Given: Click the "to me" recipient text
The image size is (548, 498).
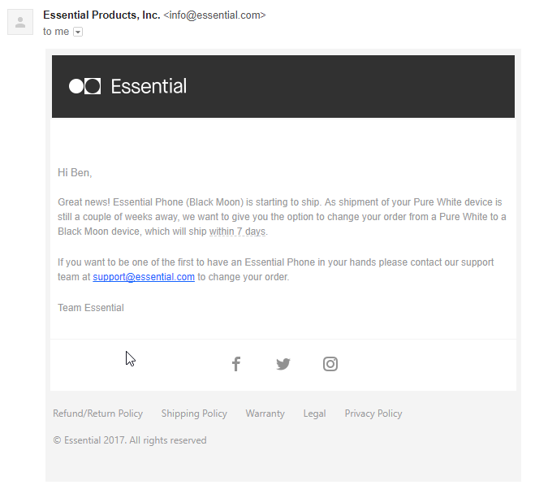Looking at the screenshot, I should pos(56,32).
